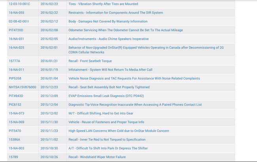
Task: Open EVAP Emissions Small Leak Diagnosis (DTC P0442)
Action: (106, 96)
